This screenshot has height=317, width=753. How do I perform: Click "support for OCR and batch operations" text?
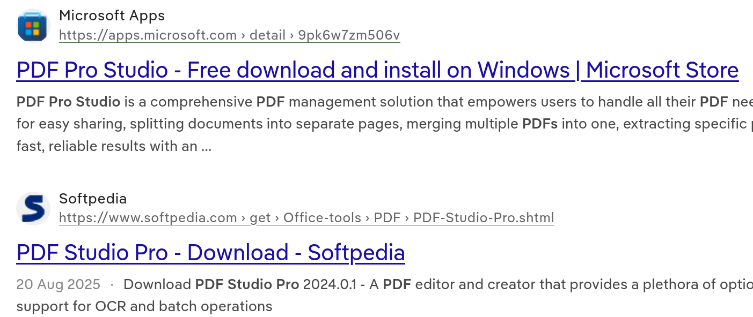click(144, 306)
